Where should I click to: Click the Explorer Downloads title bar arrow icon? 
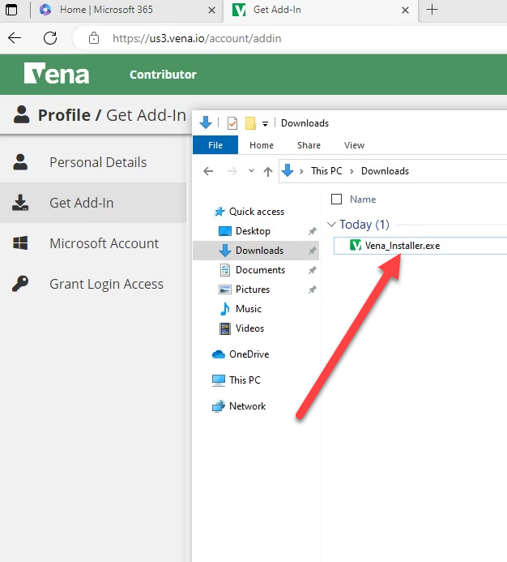[x=206, y=122]
